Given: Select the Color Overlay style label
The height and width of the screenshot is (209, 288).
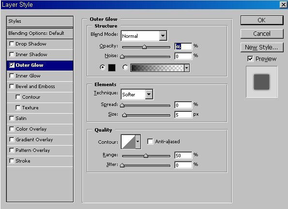Looking at the screenshot, I should [31, 129].
